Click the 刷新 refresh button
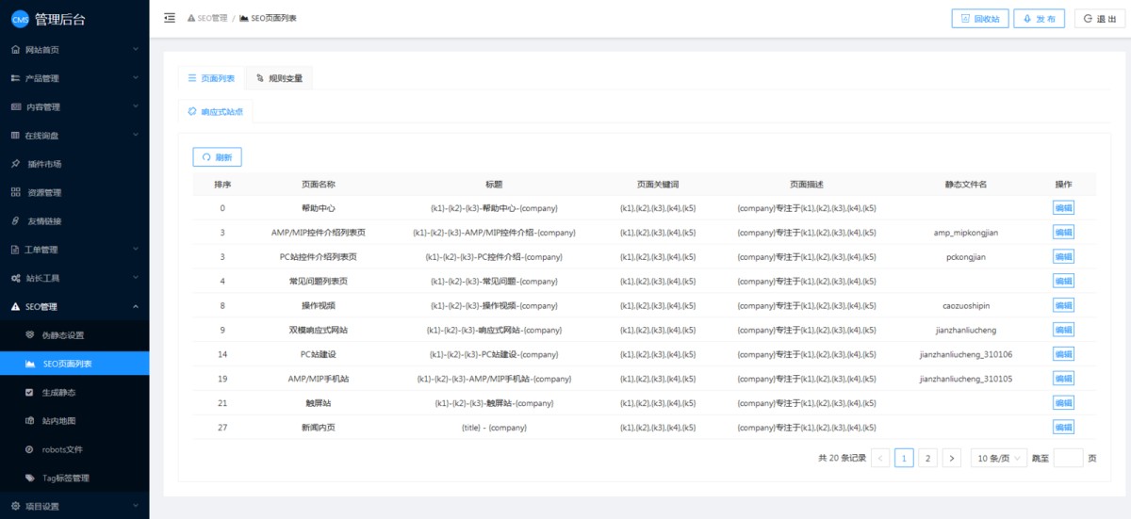Viewport: 1131px width, 519px height. click(x=217, y=157)
